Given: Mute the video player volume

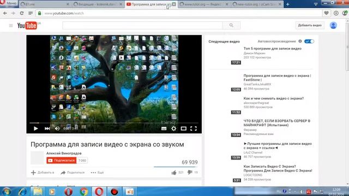Looking at the screenshot, I should click(57, 128).
